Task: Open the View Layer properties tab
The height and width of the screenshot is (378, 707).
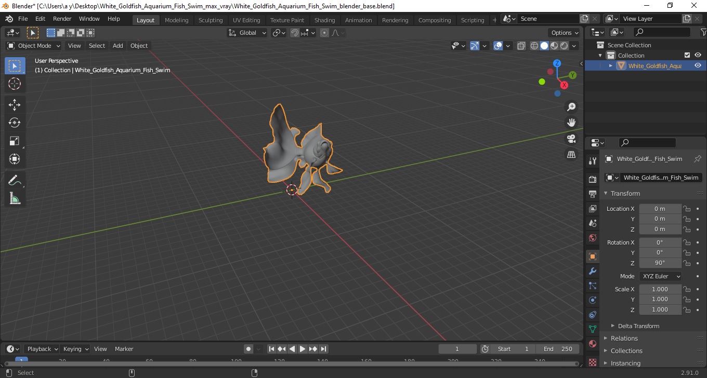Action: coord(593,209)
